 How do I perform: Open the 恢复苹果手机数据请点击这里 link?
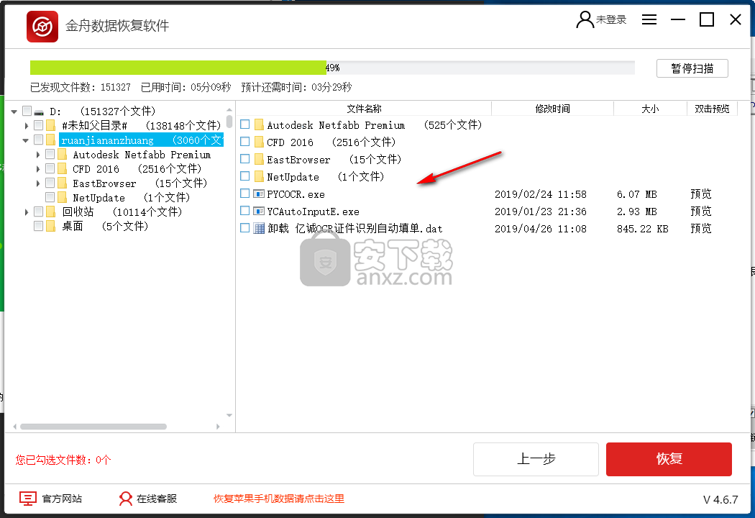pos(279,499)
